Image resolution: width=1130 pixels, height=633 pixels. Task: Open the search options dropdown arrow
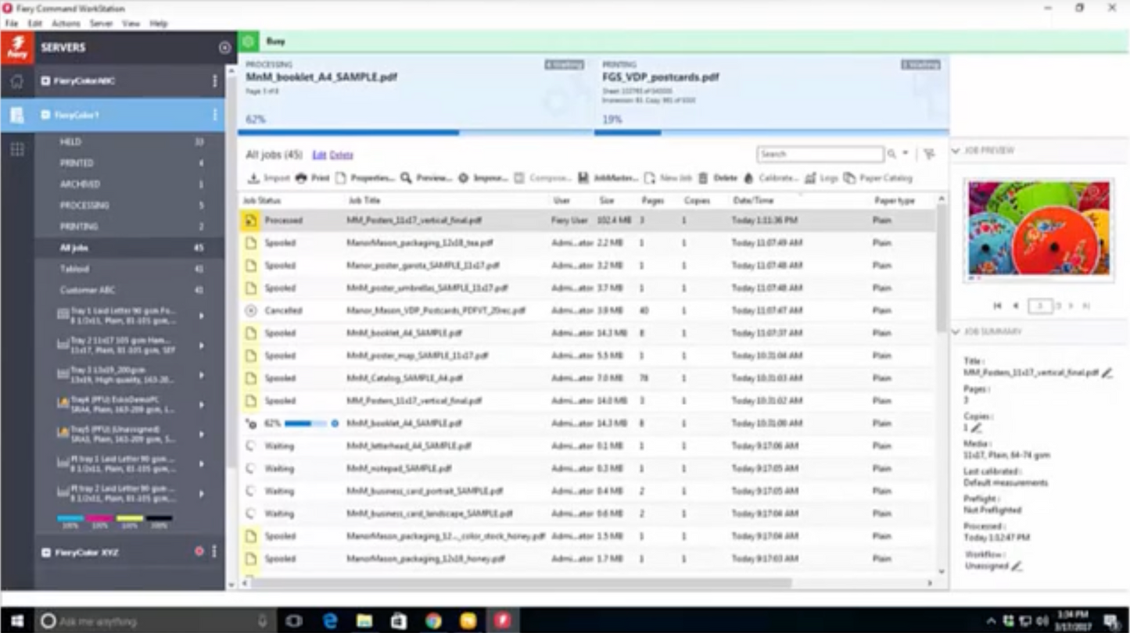coord(906,154)
